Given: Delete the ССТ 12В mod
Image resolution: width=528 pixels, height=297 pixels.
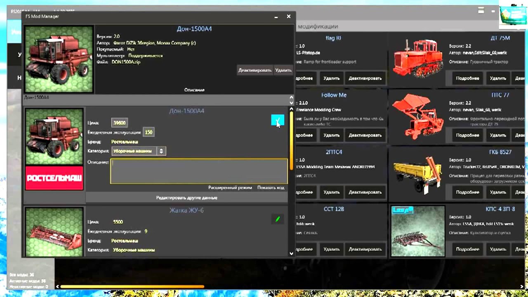Looking at the screenshot, I should 332,249.
